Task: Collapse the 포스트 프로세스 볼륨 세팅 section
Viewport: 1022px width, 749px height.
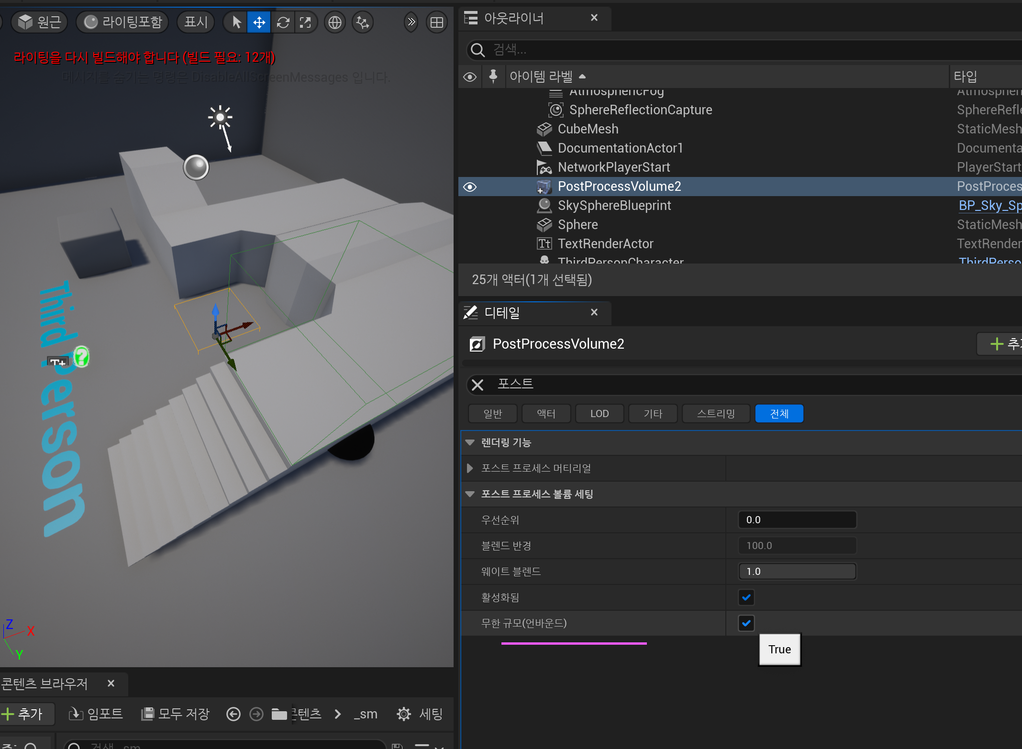Action: point(470,494)
